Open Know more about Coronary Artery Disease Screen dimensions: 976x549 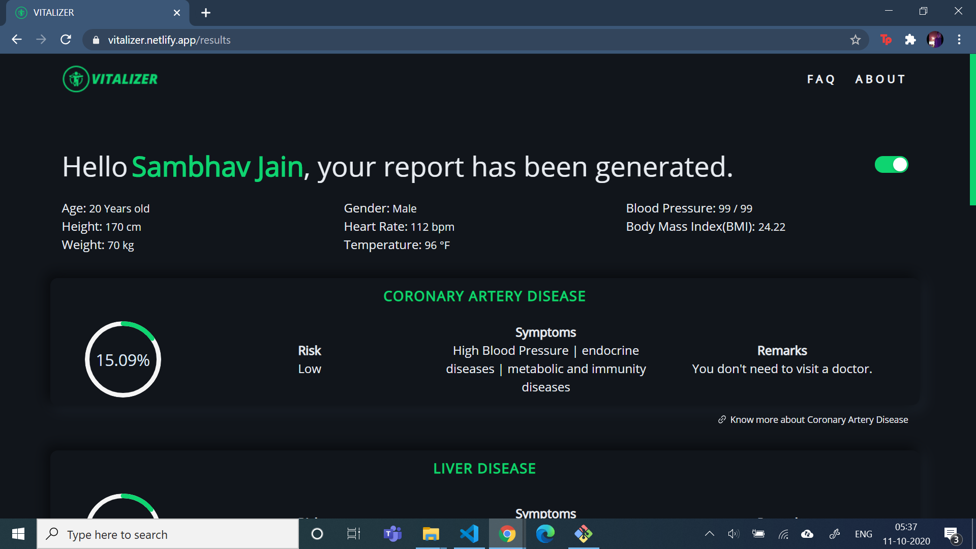coord(818,419)
